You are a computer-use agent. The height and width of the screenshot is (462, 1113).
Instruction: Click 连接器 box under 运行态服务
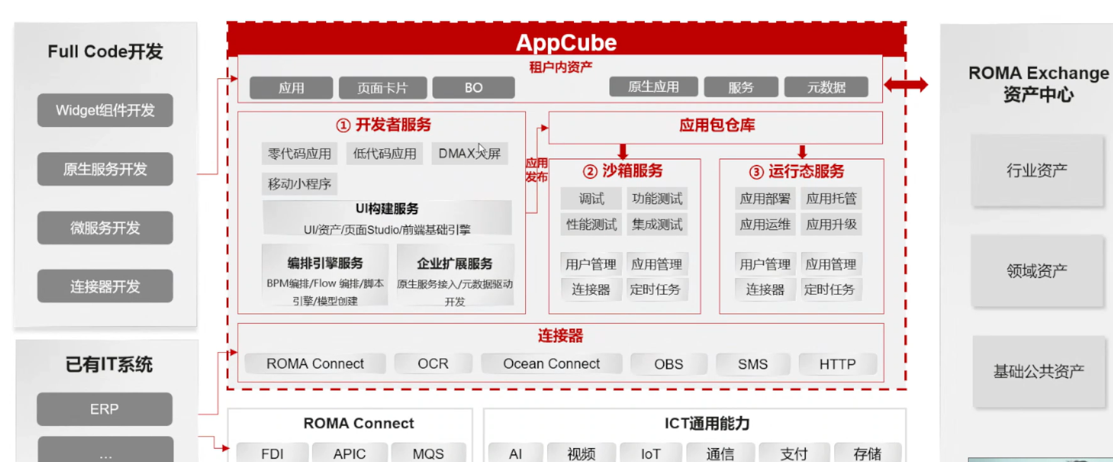coord(765,289)
